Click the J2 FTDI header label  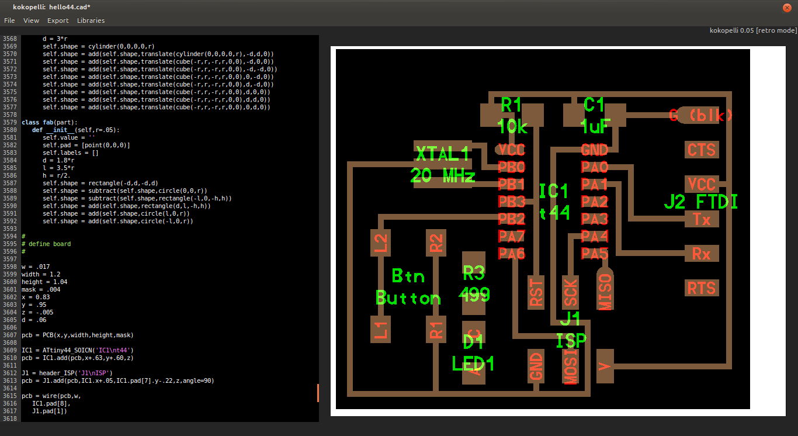click(x=701, y=202)
